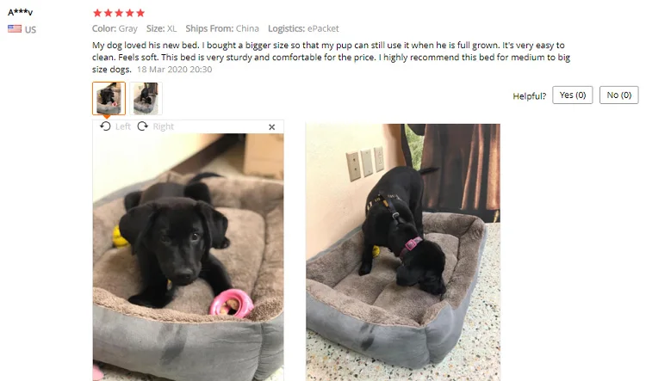Click the Logistics: ePacket text
Screen dimensions: 646x381
[x=303, y=28]
